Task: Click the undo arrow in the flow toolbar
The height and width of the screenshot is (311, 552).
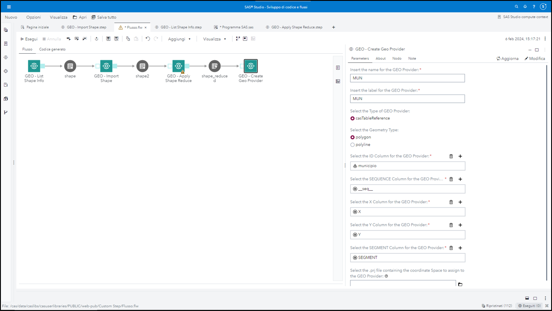Action: pos(147,39)
